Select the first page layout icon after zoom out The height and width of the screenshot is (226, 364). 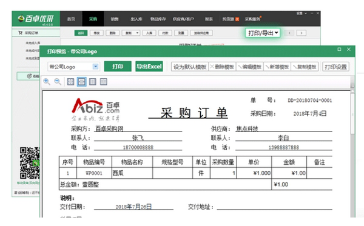pyautogui.click(x=70, y=82)
